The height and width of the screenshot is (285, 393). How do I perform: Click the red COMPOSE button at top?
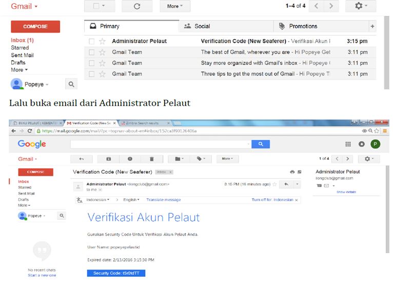click(35, 27)
